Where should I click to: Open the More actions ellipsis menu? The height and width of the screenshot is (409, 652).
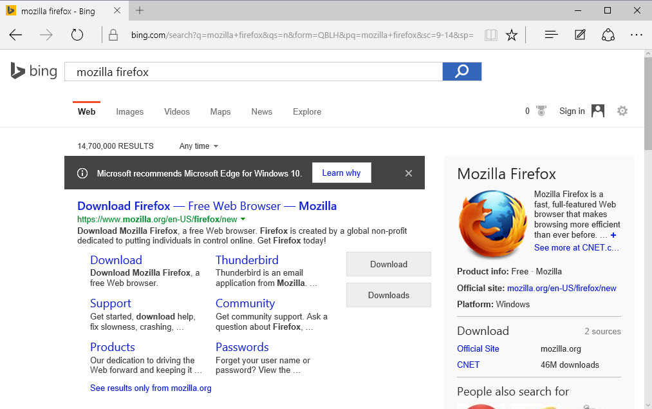(636, 35)
